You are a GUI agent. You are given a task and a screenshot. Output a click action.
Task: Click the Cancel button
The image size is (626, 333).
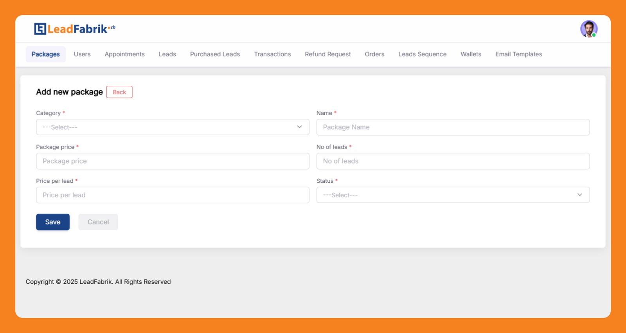(x=98, y=222)
